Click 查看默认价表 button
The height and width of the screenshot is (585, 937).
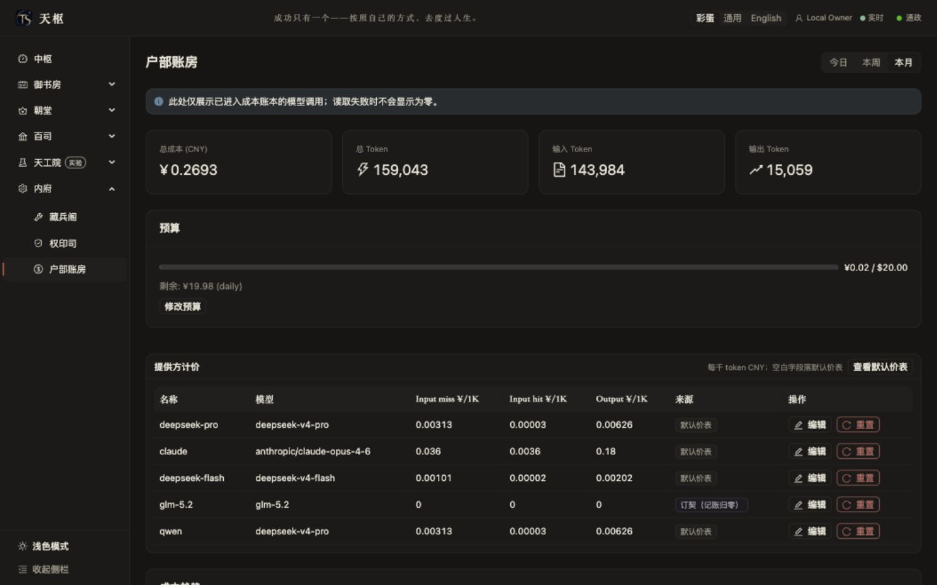[880, 367]
